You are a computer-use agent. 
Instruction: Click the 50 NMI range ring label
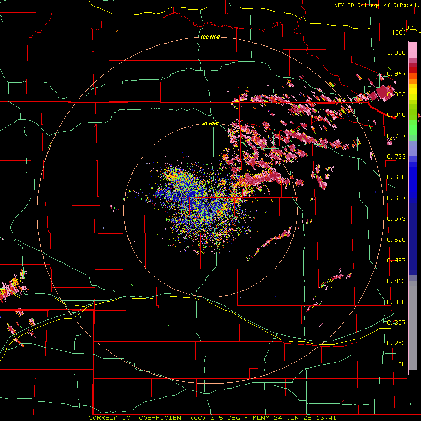point(210,123)
